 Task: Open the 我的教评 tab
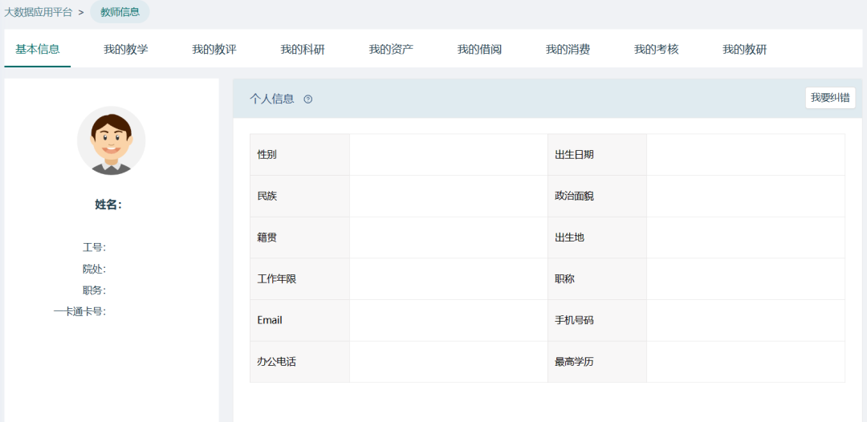[214, 50]
